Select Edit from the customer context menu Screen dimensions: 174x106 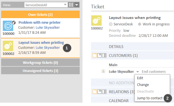140,78
